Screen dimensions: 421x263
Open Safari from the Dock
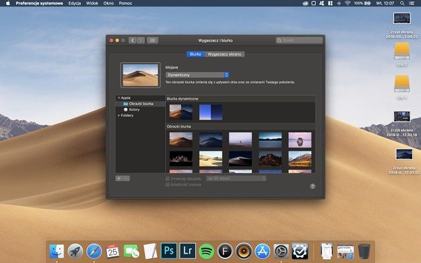[x=94, y=251]
